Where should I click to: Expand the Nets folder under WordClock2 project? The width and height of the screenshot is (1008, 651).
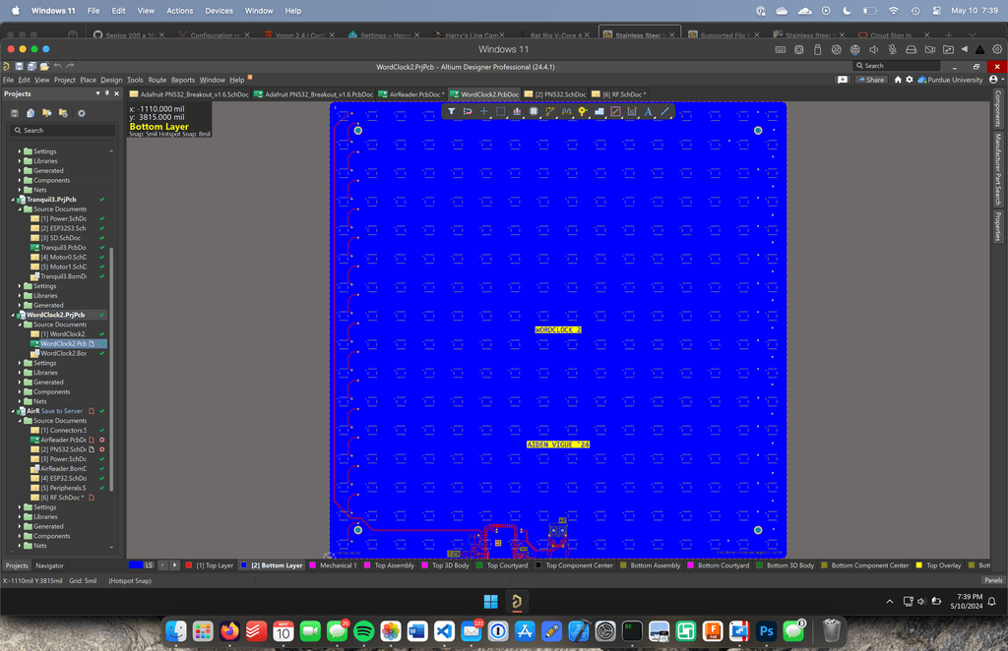pyautogui.click(x=20, y=402)
